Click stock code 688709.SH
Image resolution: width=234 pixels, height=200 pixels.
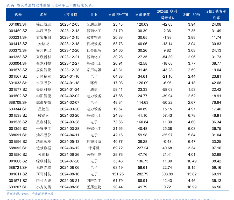click(18, 102)
